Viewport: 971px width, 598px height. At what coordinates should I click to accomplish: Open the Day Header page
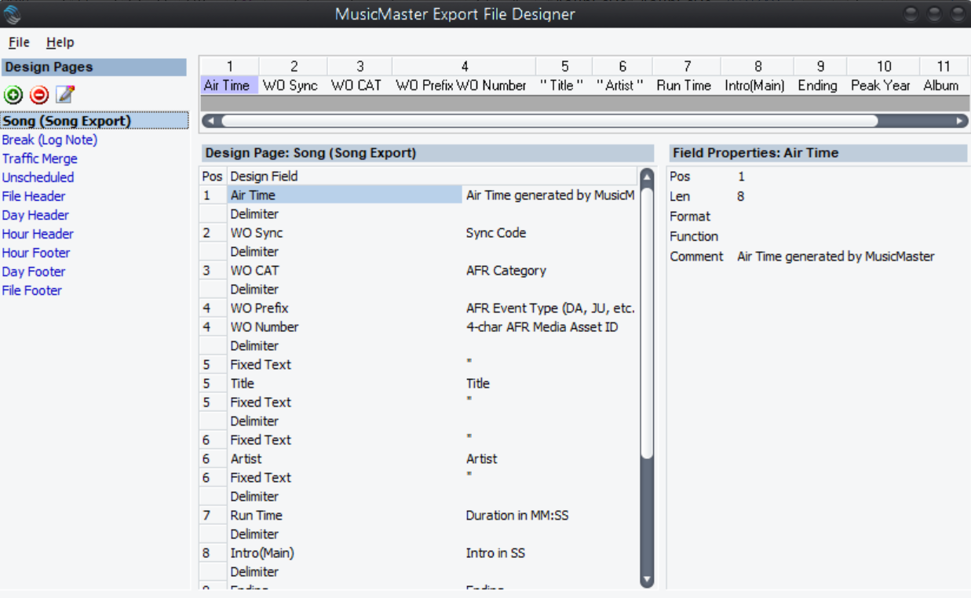[x=35, y=215]
